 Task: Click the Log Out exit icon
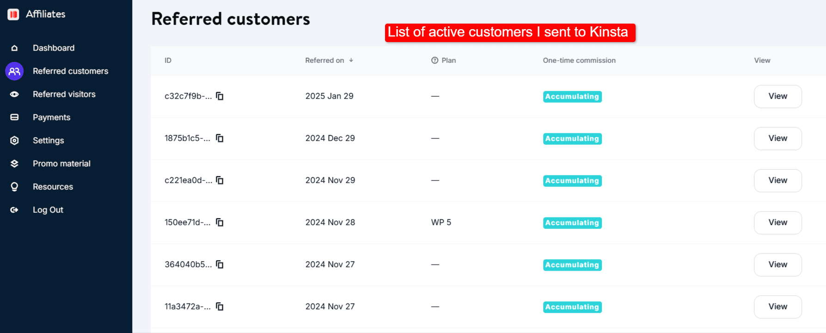pos(14,210)
